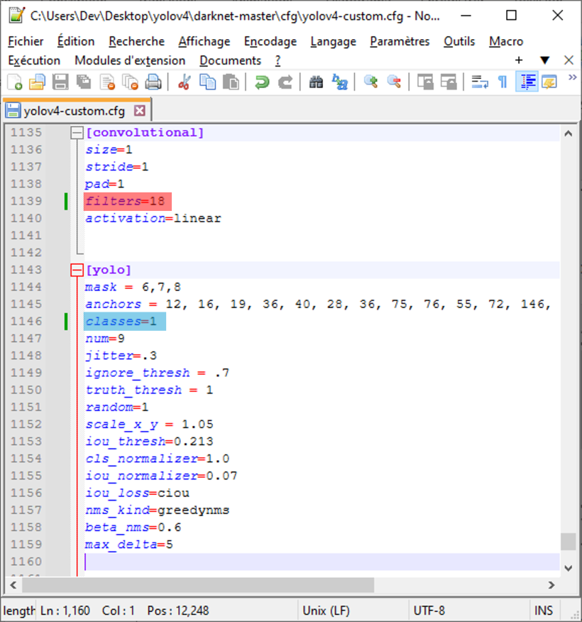Open Find with the binoculars icon
Viewport: 582px width, 622px height.
tap(316, 82)
